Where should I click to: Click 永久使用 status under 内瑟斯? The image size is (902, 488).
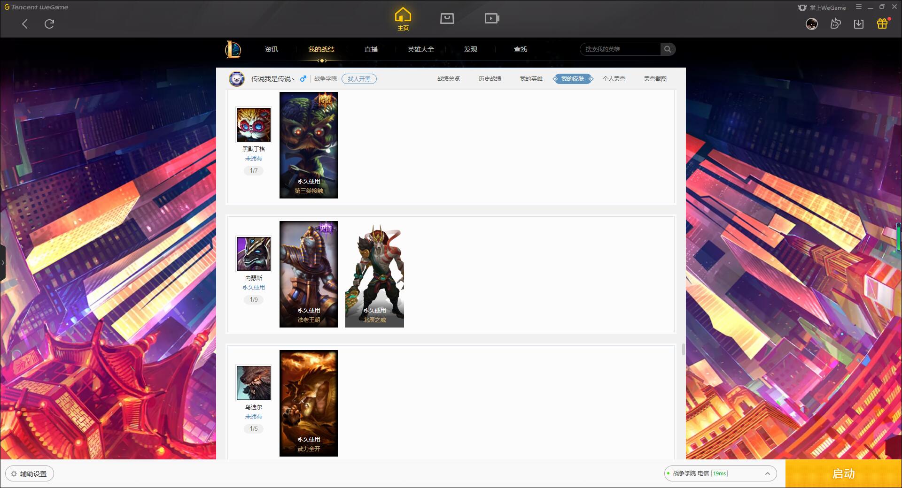pyautogui.click(x=254, y=288)
